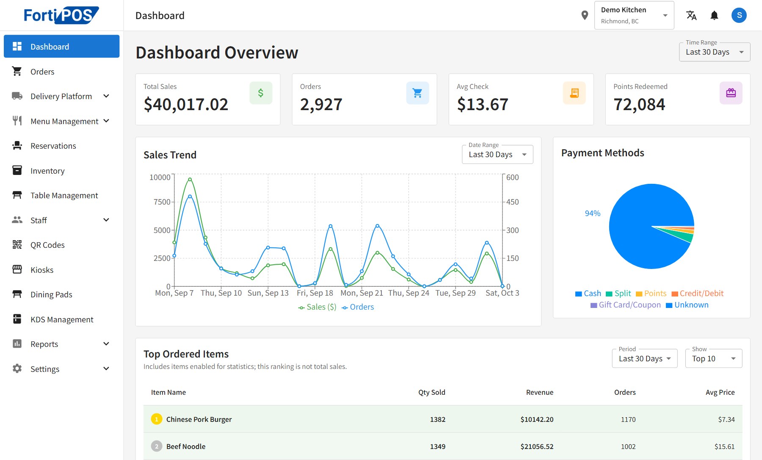Open the Dining Pads menu label
This screenshot has height=460, width=762.
click(51, 294)
